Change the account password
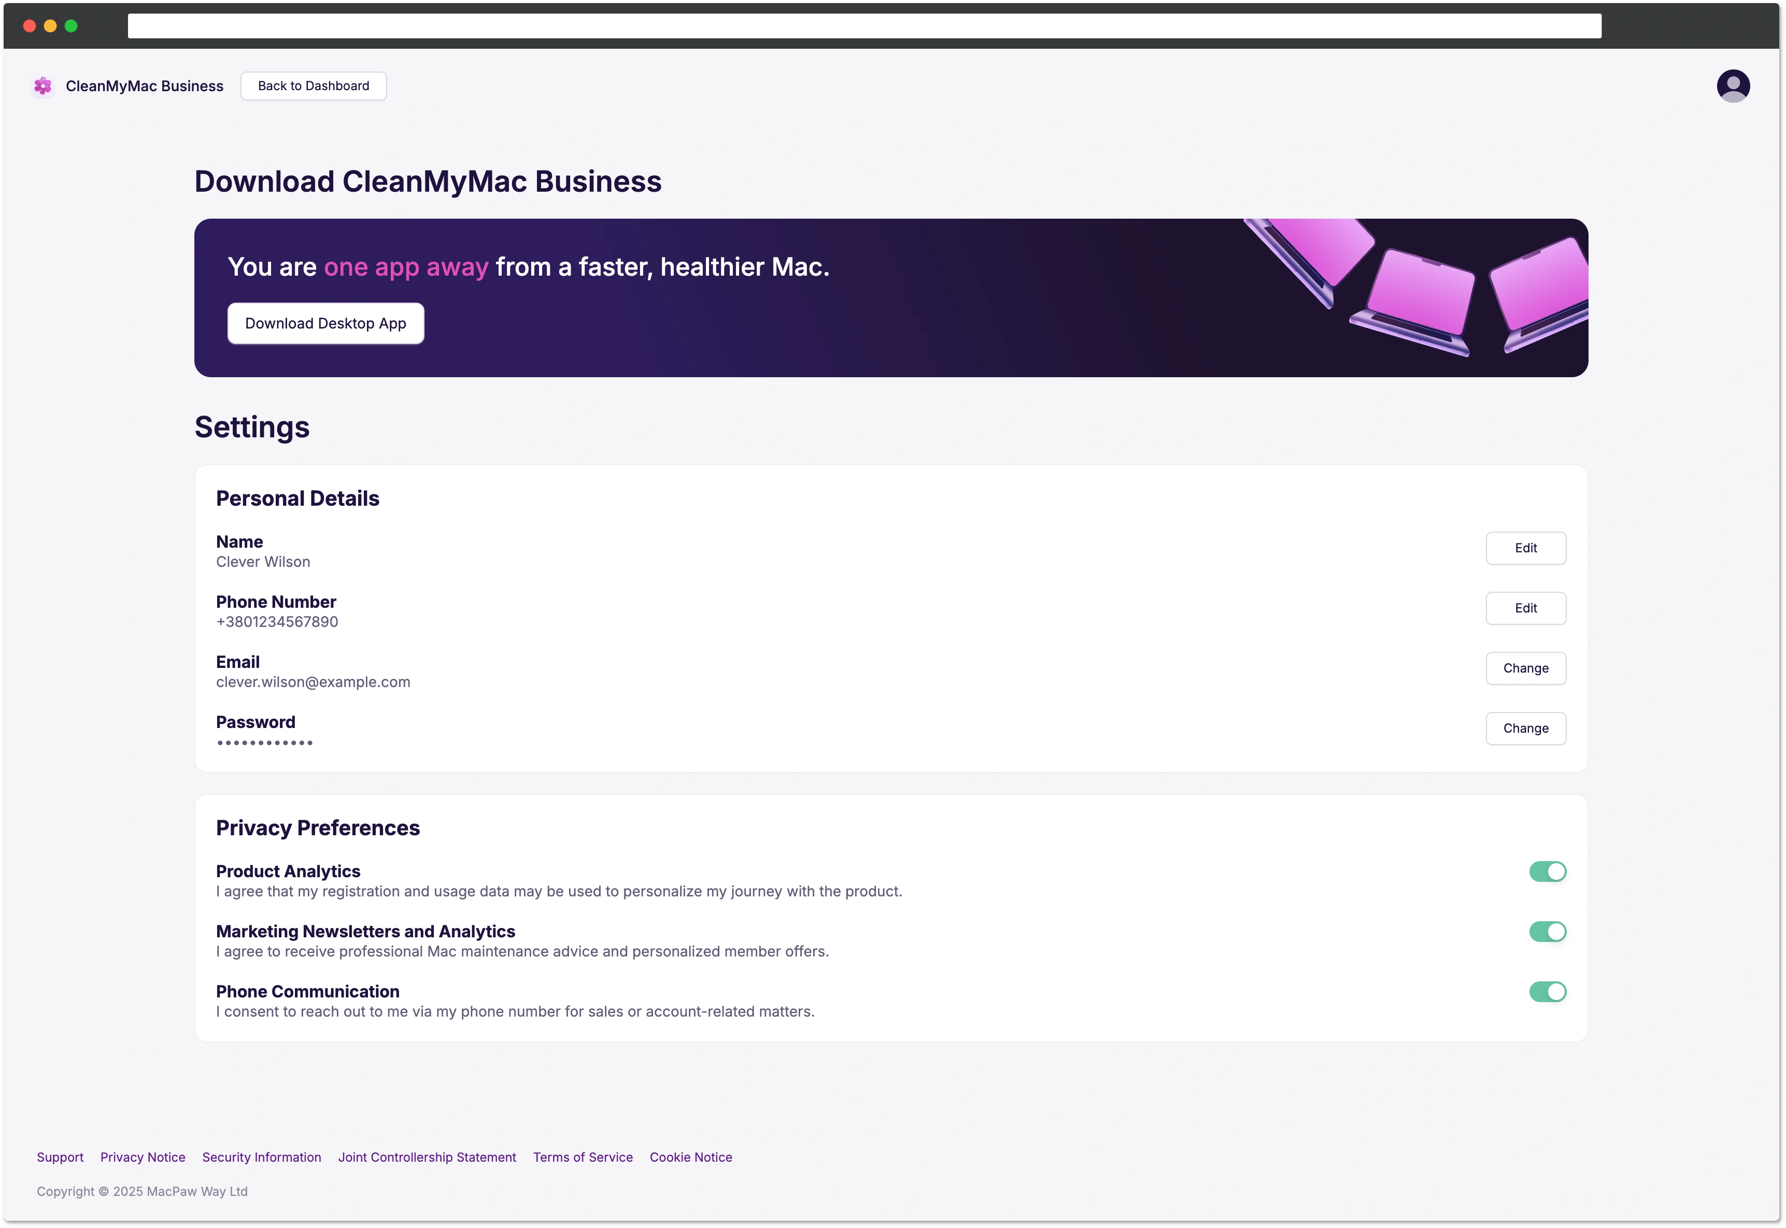Screen dimensions: 1786x1228 coord(1525,728)
